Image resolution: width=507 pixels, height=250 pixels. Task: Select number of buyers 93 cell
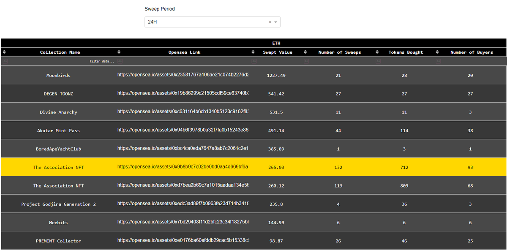pyautogui.click(x=470, y=167)
